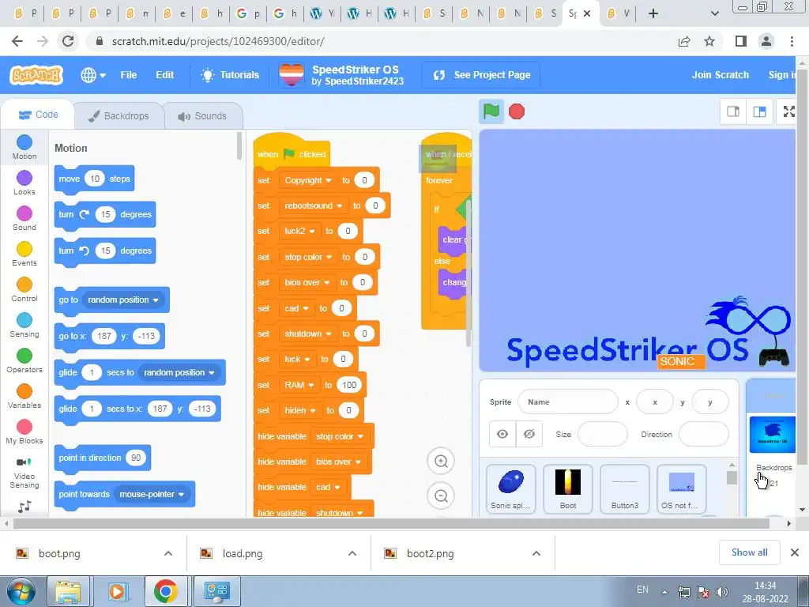The image size is (809, 607).
Task: Bookmark this page with the star
Action: [x=709, y=41]
